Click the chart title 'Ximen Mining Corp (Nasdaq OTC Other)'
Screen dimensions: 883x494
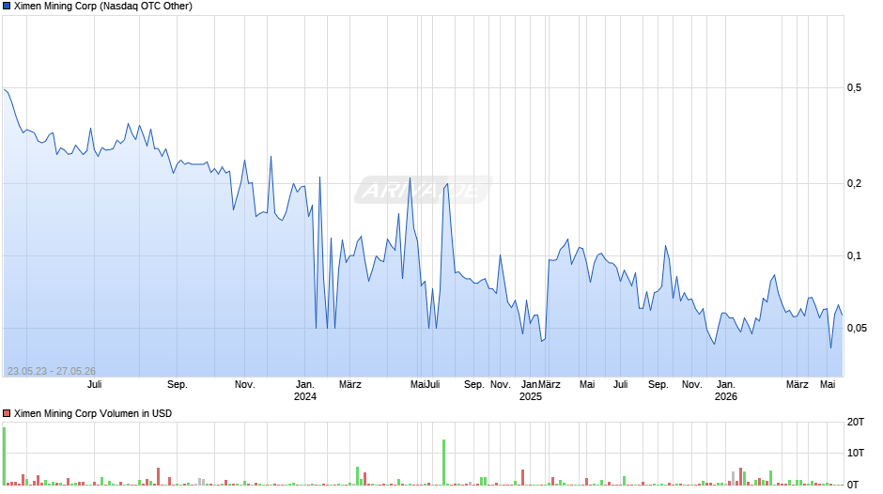(x=103, y=7)
